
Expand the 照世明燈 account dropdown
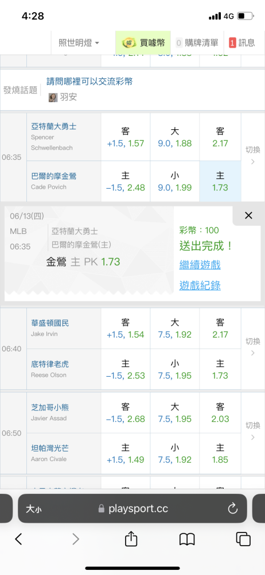[x=79, y=43]
